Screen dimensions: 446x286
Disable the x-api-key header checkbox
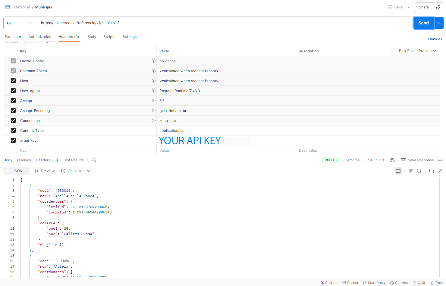tap(13, 140)
